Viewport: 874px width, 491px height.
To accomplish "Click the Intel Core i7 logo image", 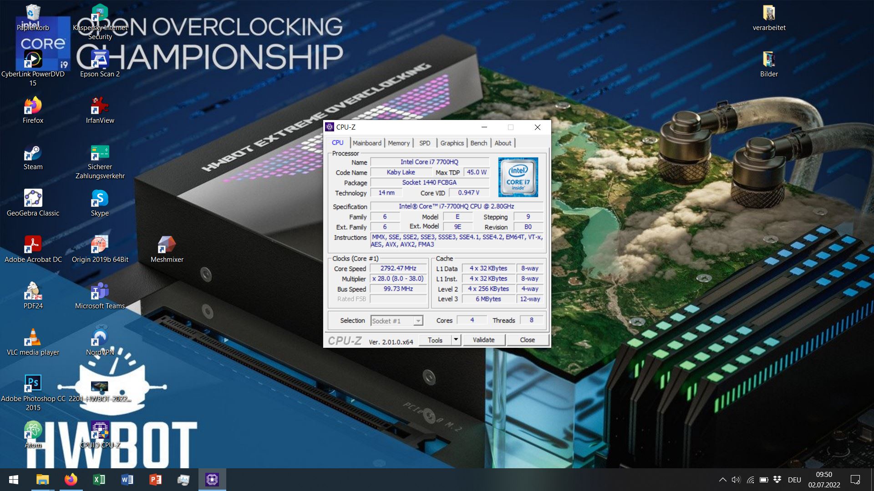I will coord(518,177).
